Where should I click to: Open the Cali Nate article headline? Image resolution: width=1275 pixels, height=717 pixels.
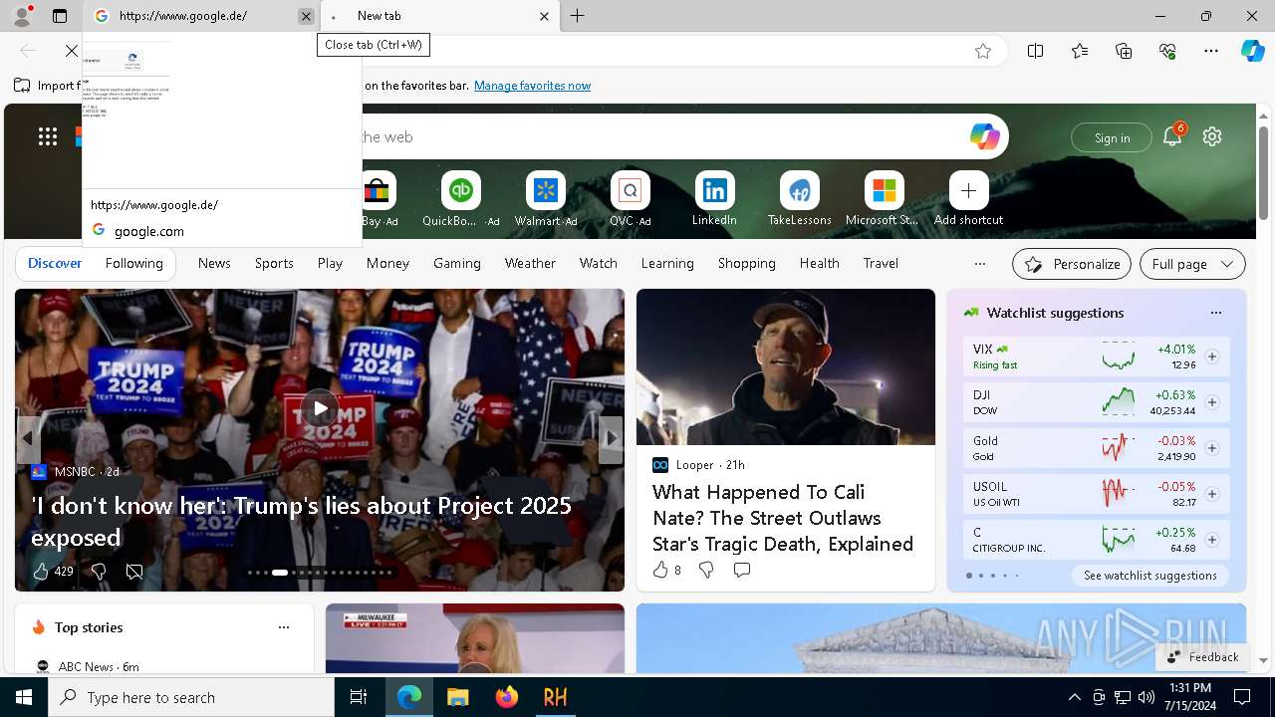tap(783, 518)
